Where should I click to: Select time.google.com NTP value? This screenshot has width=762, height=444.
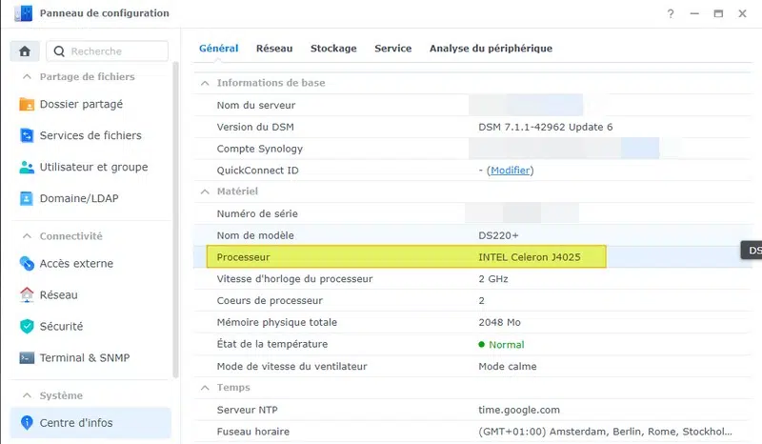pos(519,410)
